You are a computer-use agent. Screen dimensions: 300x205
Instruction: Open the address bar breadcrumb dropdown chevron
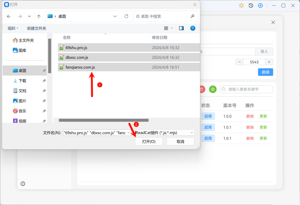pyautogui.click(x=115, y=16)
